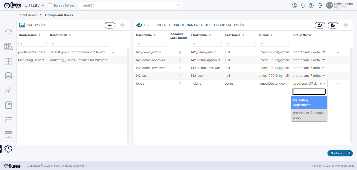
Task: Choose prodtenant17 default group option
Action: 309,115
